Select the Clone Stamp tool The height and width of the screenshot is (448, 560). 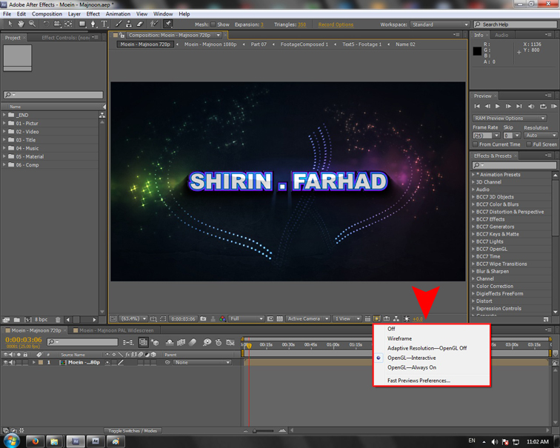pyautogui.click(x=129, y=24)
